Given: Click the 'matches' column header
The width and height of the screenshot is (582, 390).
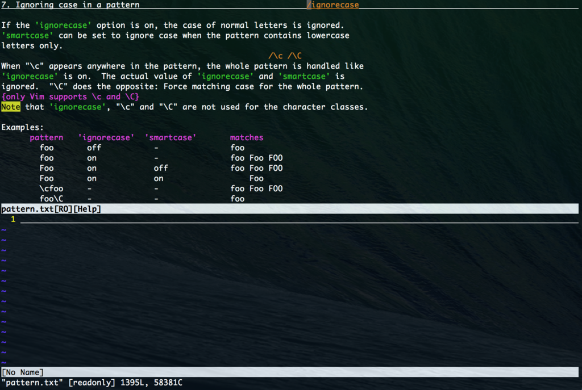Looking at the screenshot, I should [x=247, y=137].
